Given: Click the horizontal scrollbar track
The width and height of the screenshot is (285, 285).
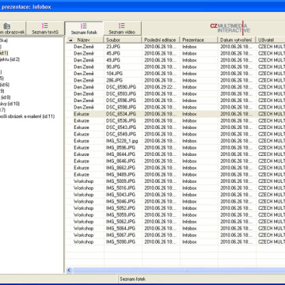Looking at the screenshot, I should click(179, 270).
